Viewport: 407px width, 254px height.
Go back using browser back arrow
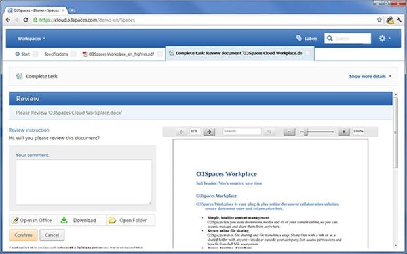coord(8,20)
